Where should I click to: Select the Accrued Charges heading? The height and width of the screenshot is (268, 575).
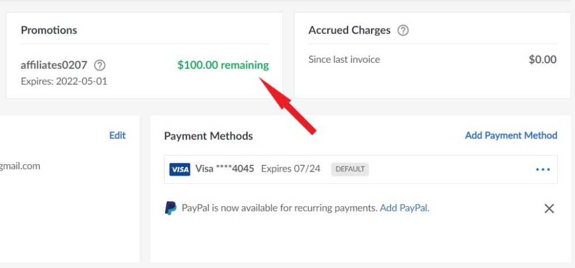(349, 30)
